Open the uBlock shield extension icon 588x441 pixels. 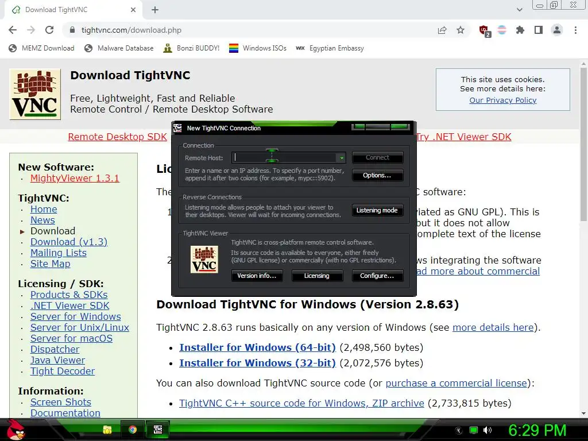click(x=485, y=30)
